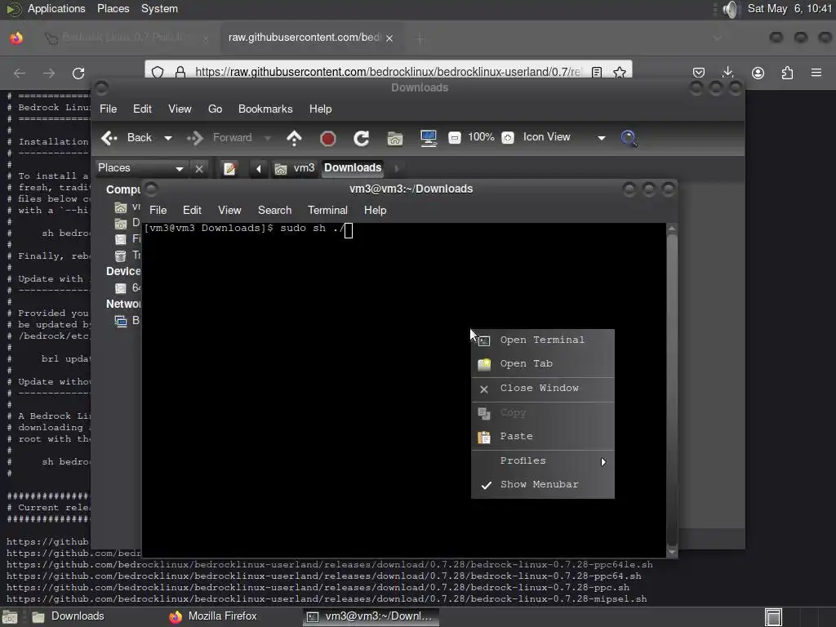Choose Open Terminal in context menu
836x627 pixels.
543,340
